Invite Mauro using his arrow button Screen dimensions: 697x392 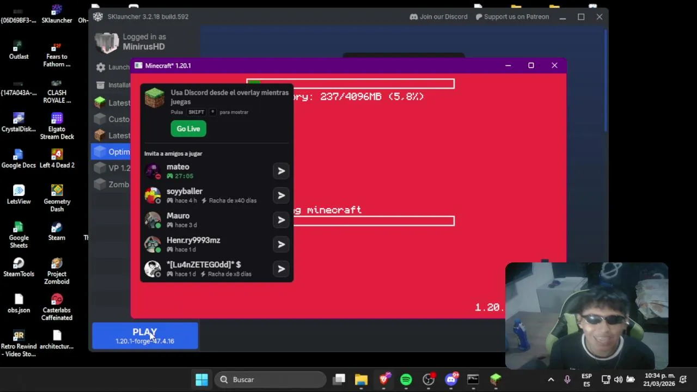click(x=281, y=220)
